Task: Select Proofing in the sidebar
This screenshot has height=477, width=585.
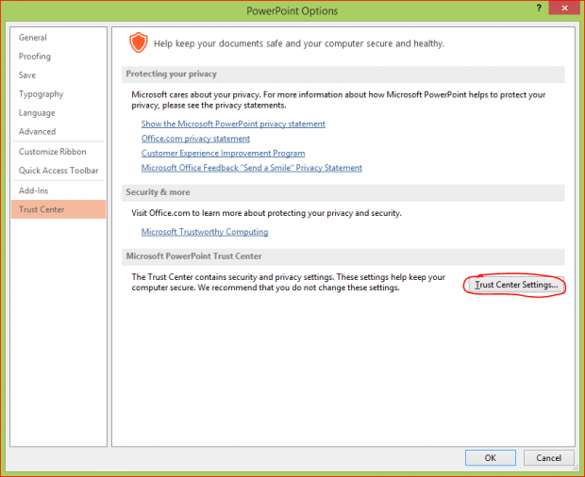Action: click(35, 57)
